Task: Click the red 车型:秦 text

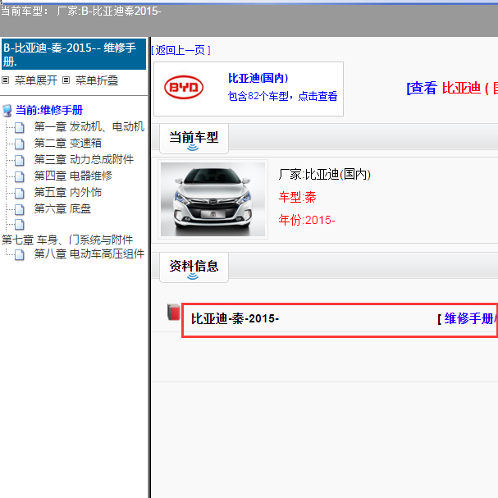Action: coord(297,197)
